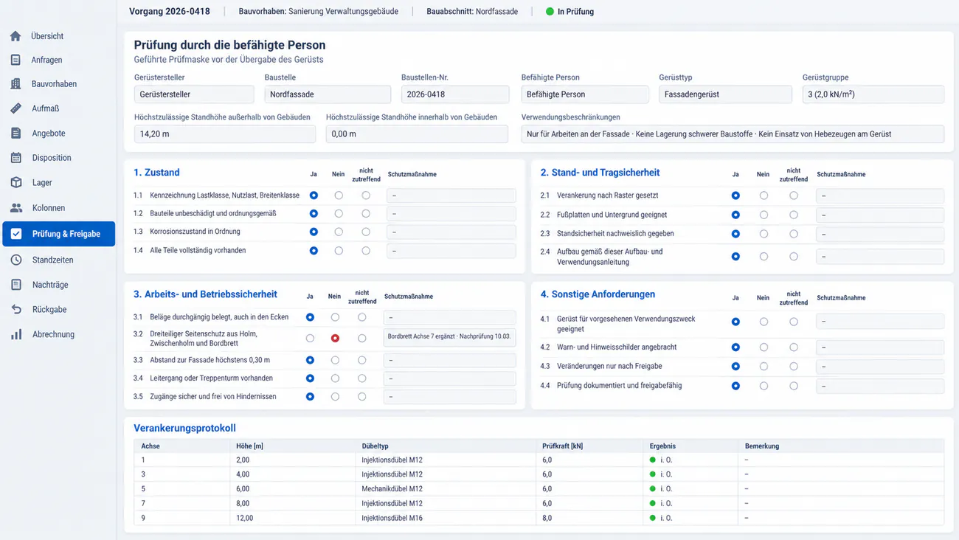This screenshot has height=540, width=959.
Task: Select Nein for 1.1 Kennzeichnung Lastklasse
Action: pyautogui.click(x=339, y=195)
